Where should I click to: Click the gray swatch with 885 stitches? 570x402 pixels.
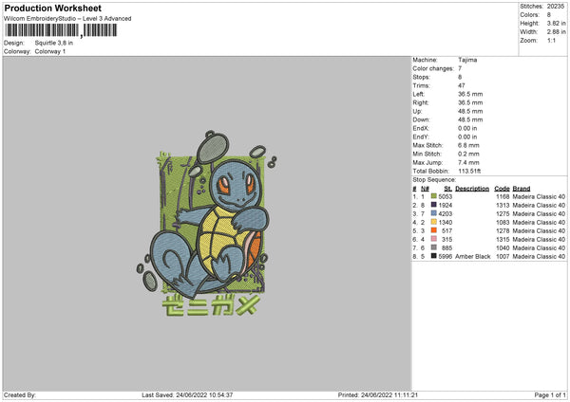click(x=434, y=247)
